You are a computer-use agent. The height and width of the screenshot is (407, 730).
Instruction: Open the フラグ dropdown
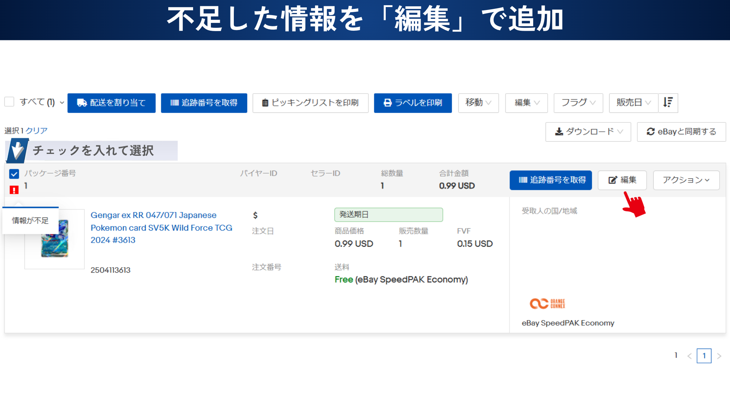coord(578,103)
